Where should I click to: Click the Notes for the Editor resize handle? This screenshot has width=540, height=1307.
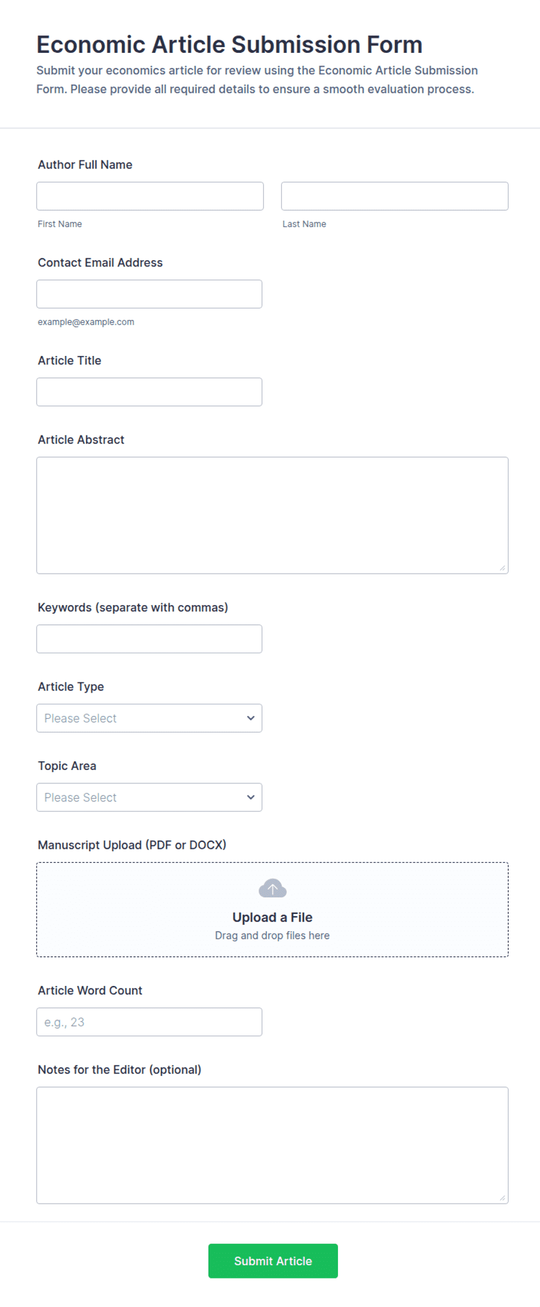pos(502,1198)
